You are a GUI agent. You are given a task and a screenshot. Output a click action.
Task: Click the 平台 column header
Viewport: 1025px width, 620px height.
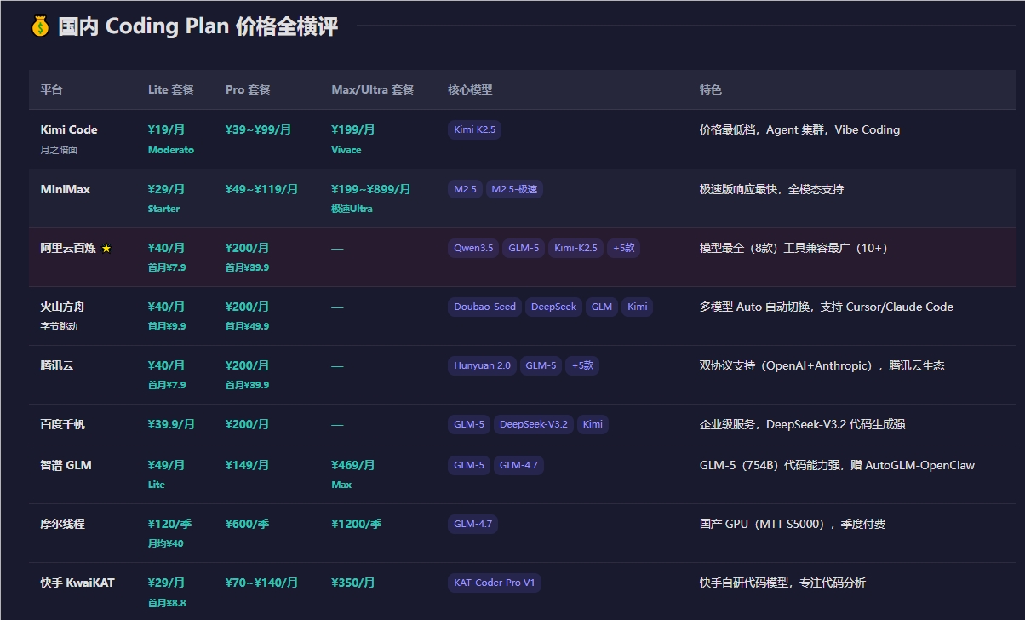click(45, 89)
